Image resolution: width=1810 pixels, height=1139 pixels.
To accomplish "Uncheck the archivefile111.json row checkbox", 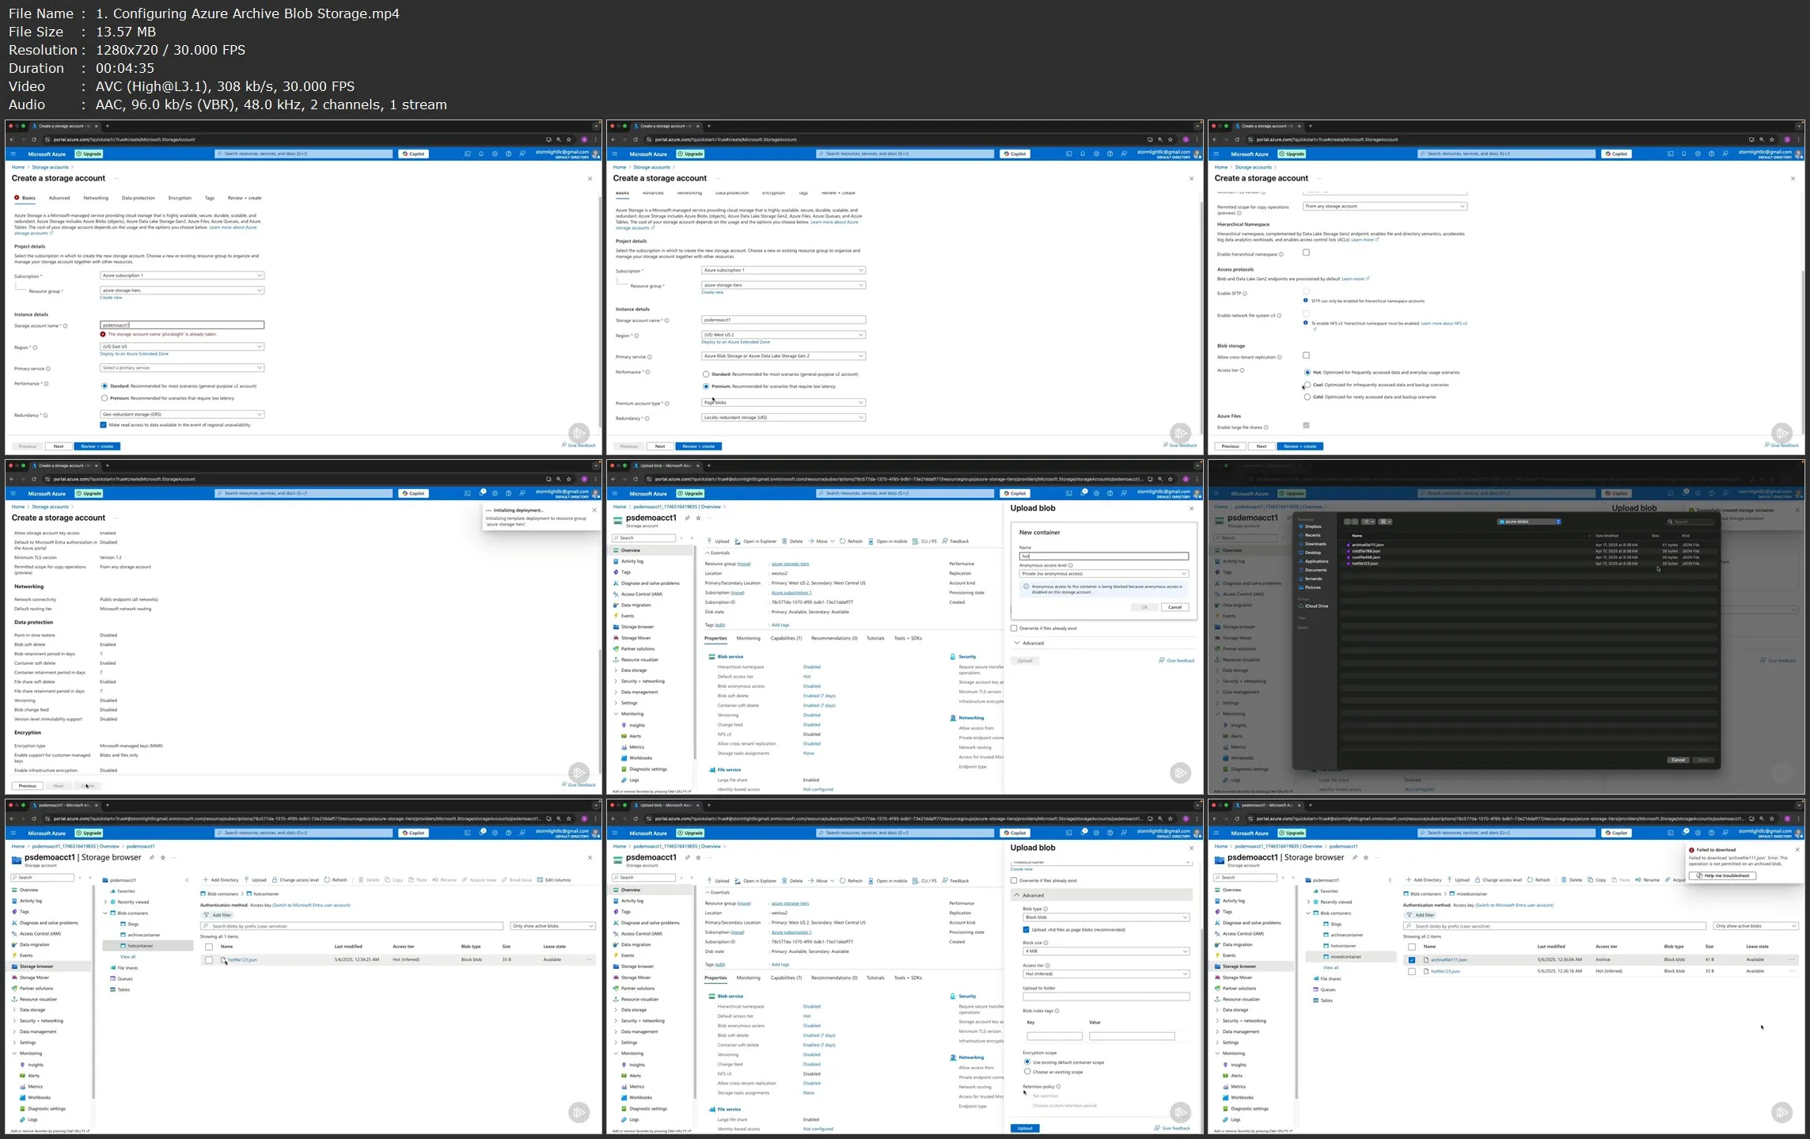I will tap(1411, 960).
